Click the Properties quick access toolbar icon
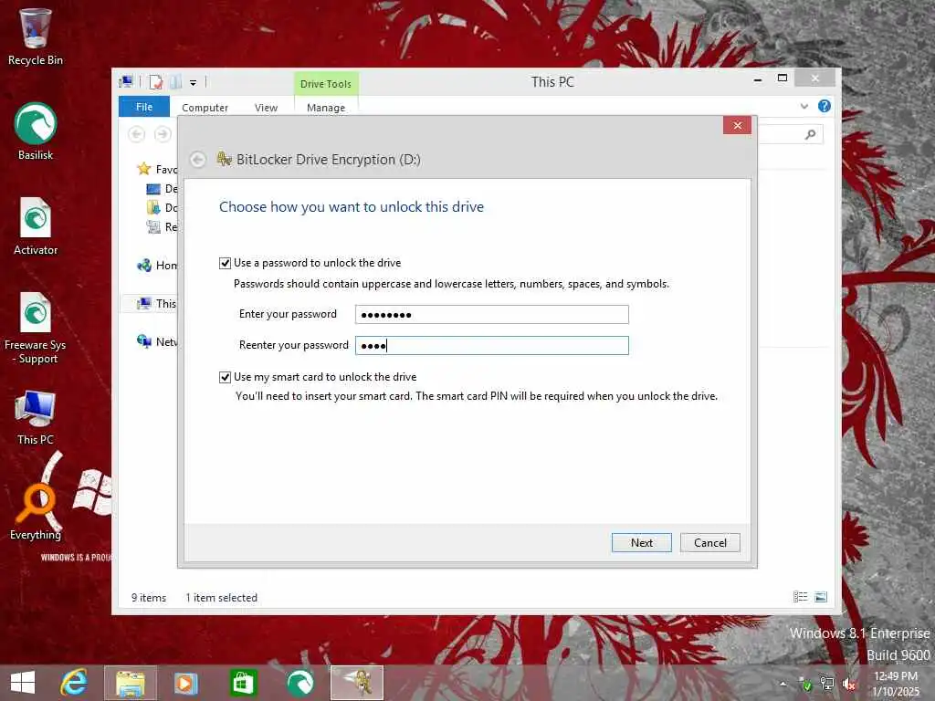The image size is (935, 701). point(155,82)
